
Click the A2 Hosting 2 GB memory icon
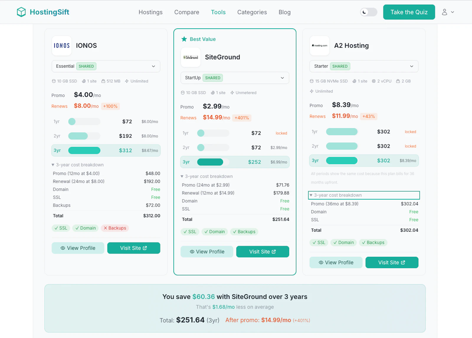[x=398, y=81]
